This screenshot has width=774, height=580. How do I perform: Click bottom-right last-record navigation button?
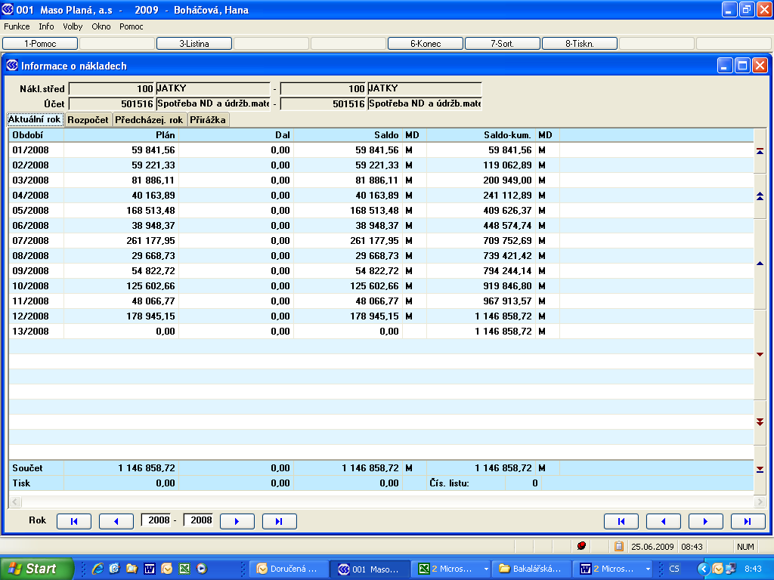click(x=748, y=521)
